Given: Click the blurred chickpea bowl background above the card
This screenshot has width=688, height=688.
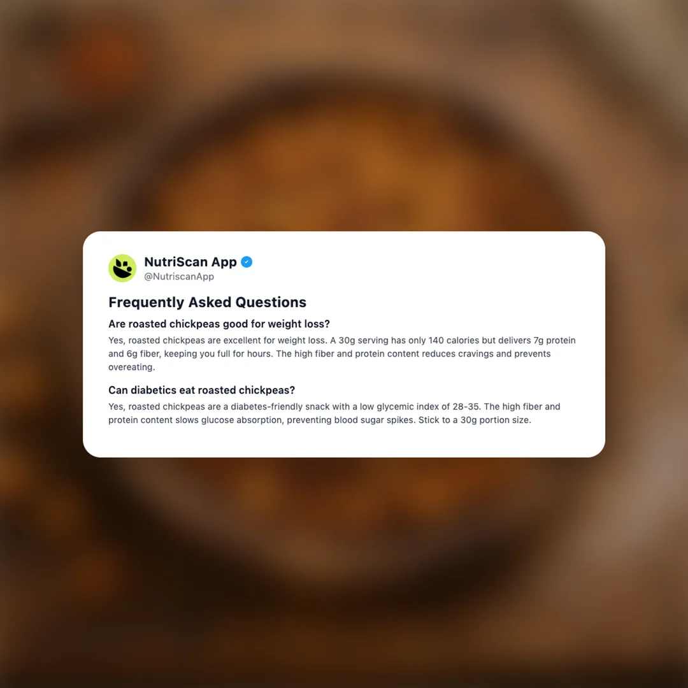Looking at the screenshot, I should 344,132.
